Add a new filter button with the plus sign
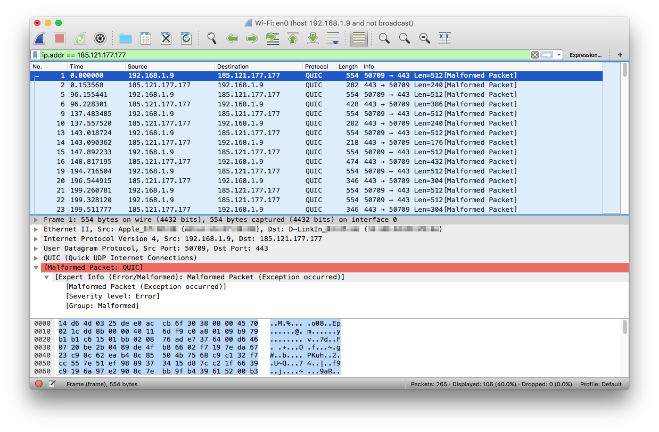The image size is (659, 432). pos(620,54)
